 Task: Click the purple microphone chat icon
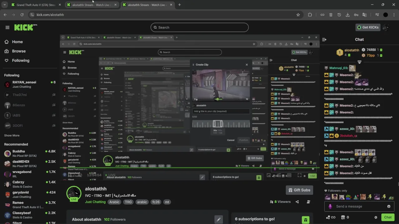tap(330, 206)
